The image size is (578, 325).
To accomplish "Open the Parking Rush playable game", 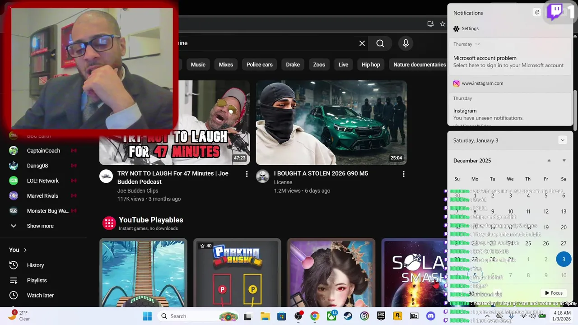I will tap(237, 273).
